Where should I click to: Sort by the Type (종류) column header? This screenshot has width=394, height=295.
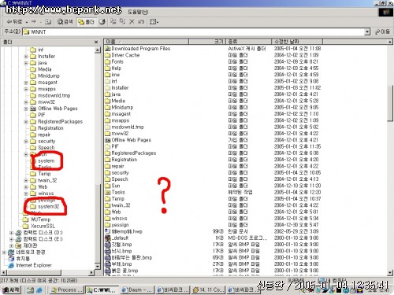[248, 42]
